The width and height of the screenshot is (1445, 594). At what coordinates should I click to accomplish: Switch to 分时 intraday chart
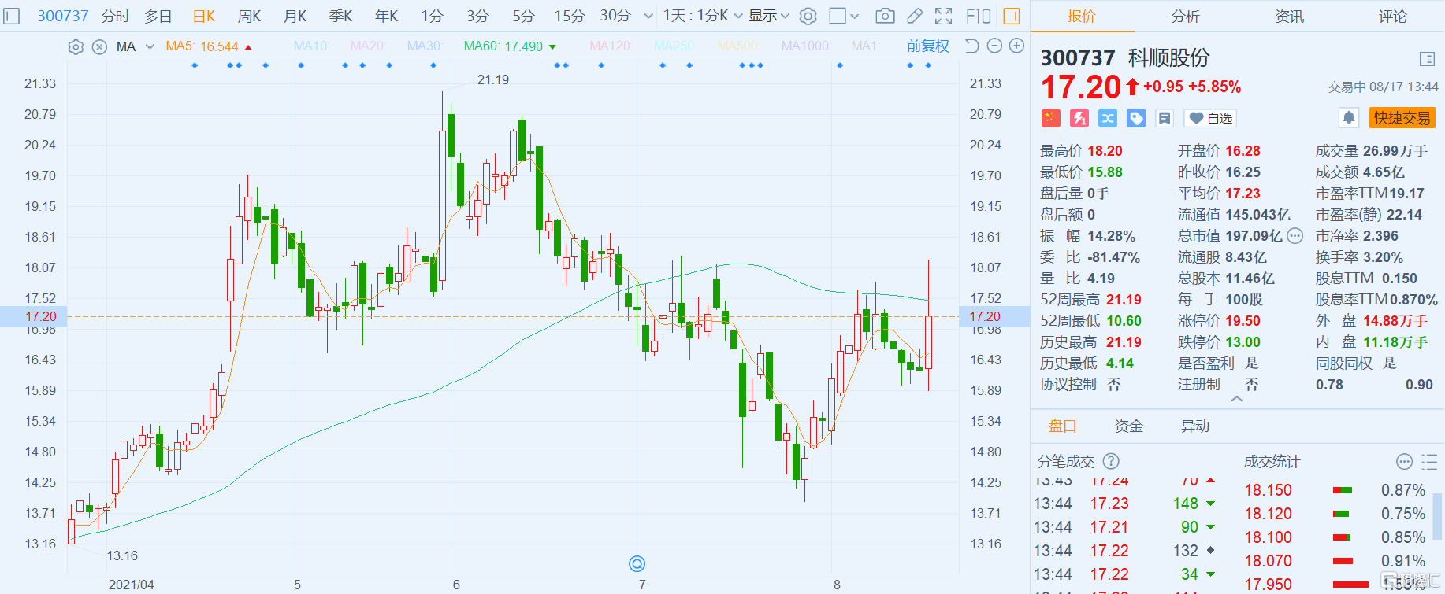coord(115,16)
